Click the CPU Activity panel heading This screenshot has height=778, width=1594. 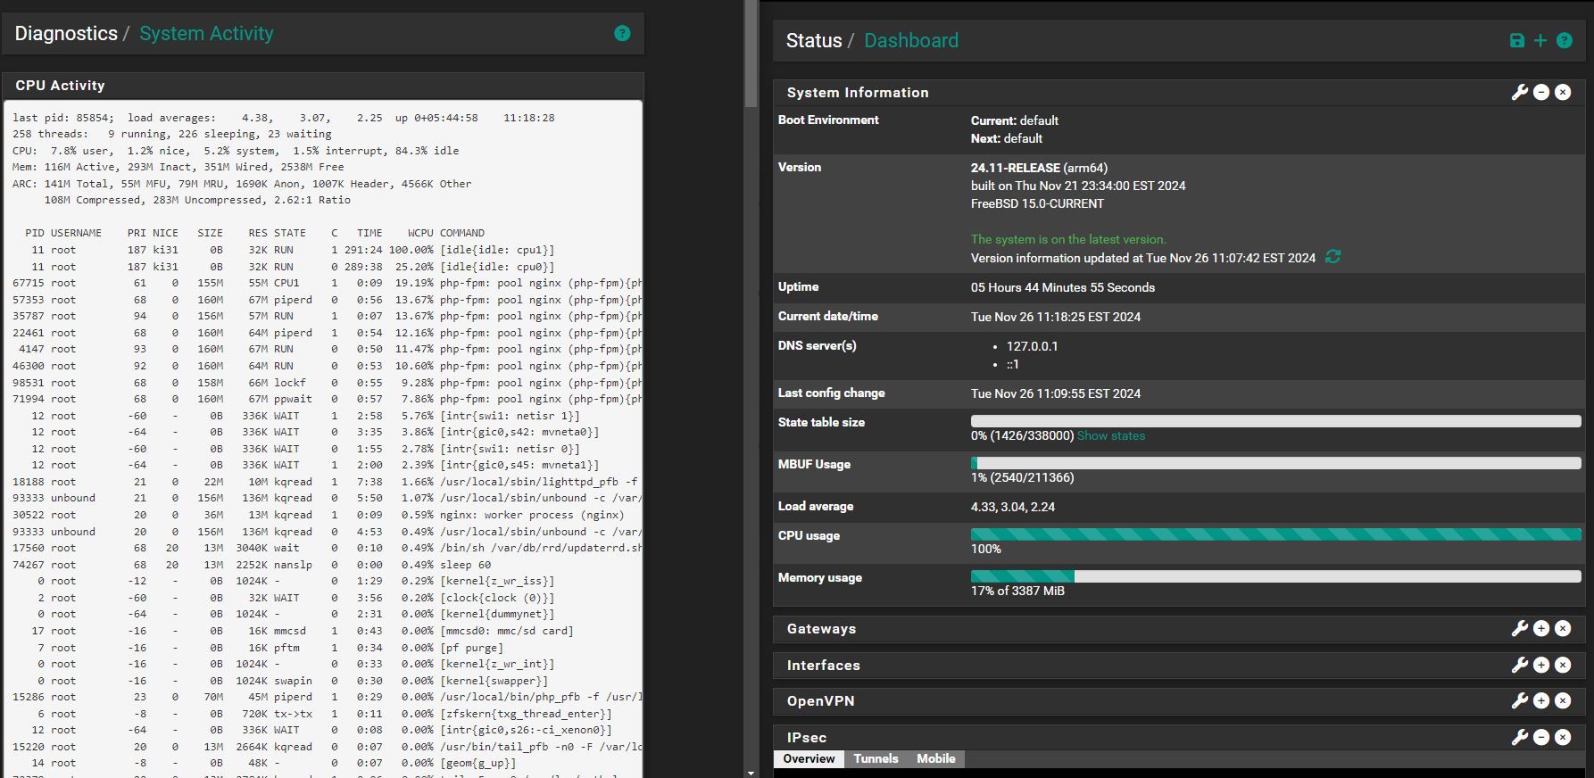(60, 86)
